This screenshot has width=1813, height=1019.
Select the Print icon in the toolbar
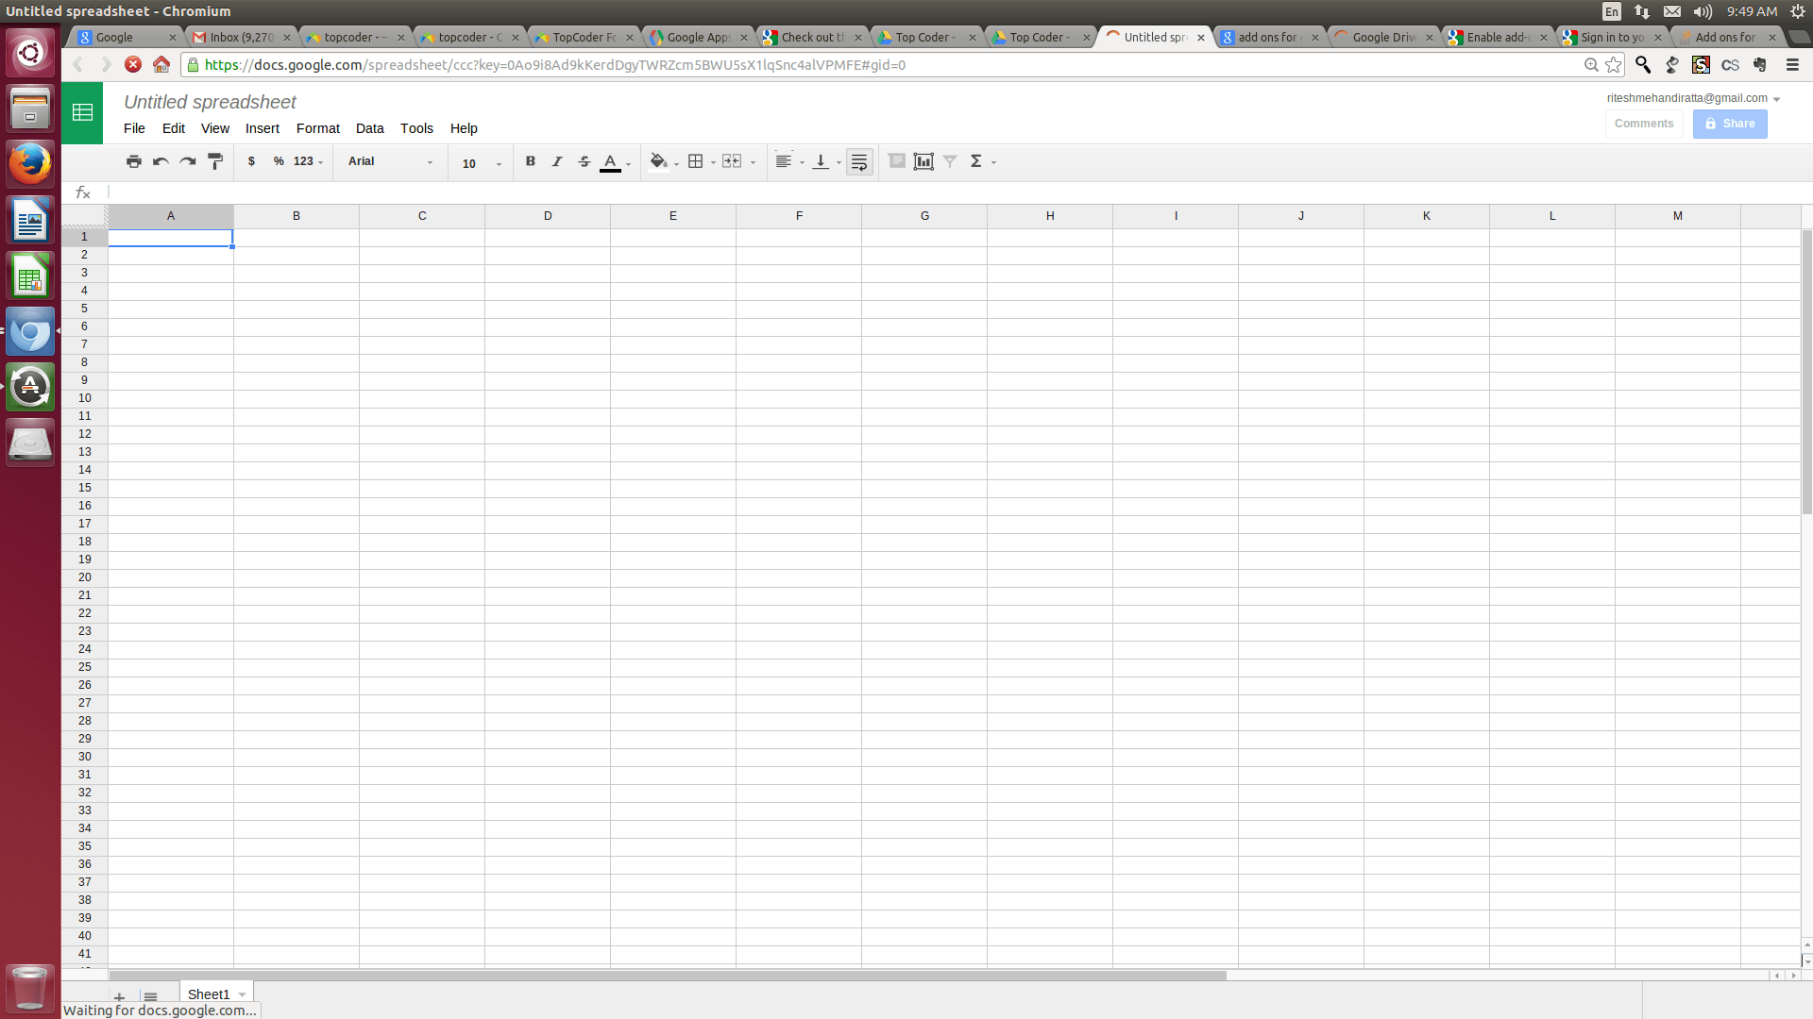click(x=134, y=161)
